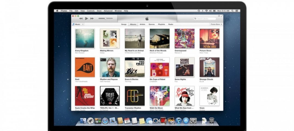Switch to the Songs tab
The width and height of the screenshot is (294, 131).
pos(124,25)
